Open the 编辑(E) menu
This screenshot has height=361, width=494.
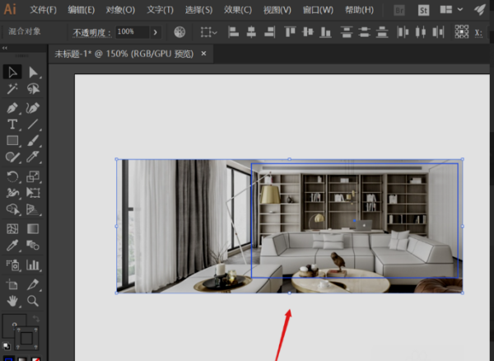click(x=82, y=10)
